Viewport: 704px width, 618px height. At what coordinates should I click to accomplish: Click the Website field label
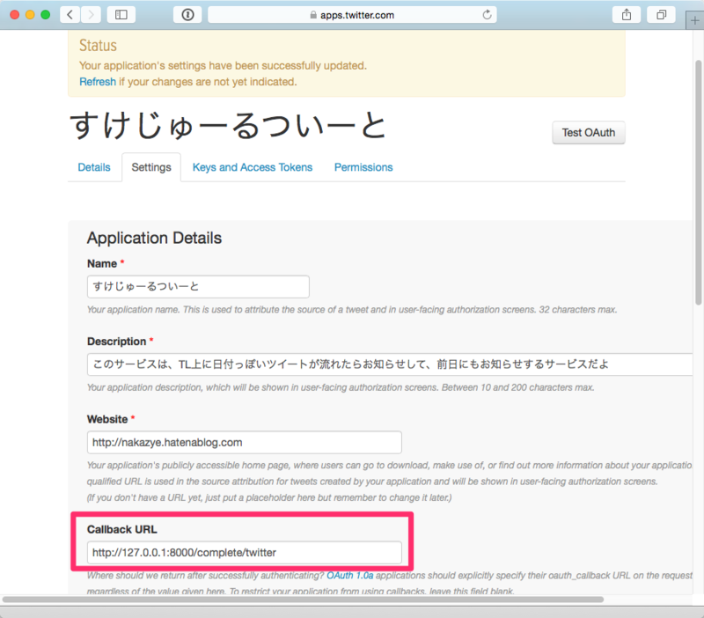click(107, 419)
